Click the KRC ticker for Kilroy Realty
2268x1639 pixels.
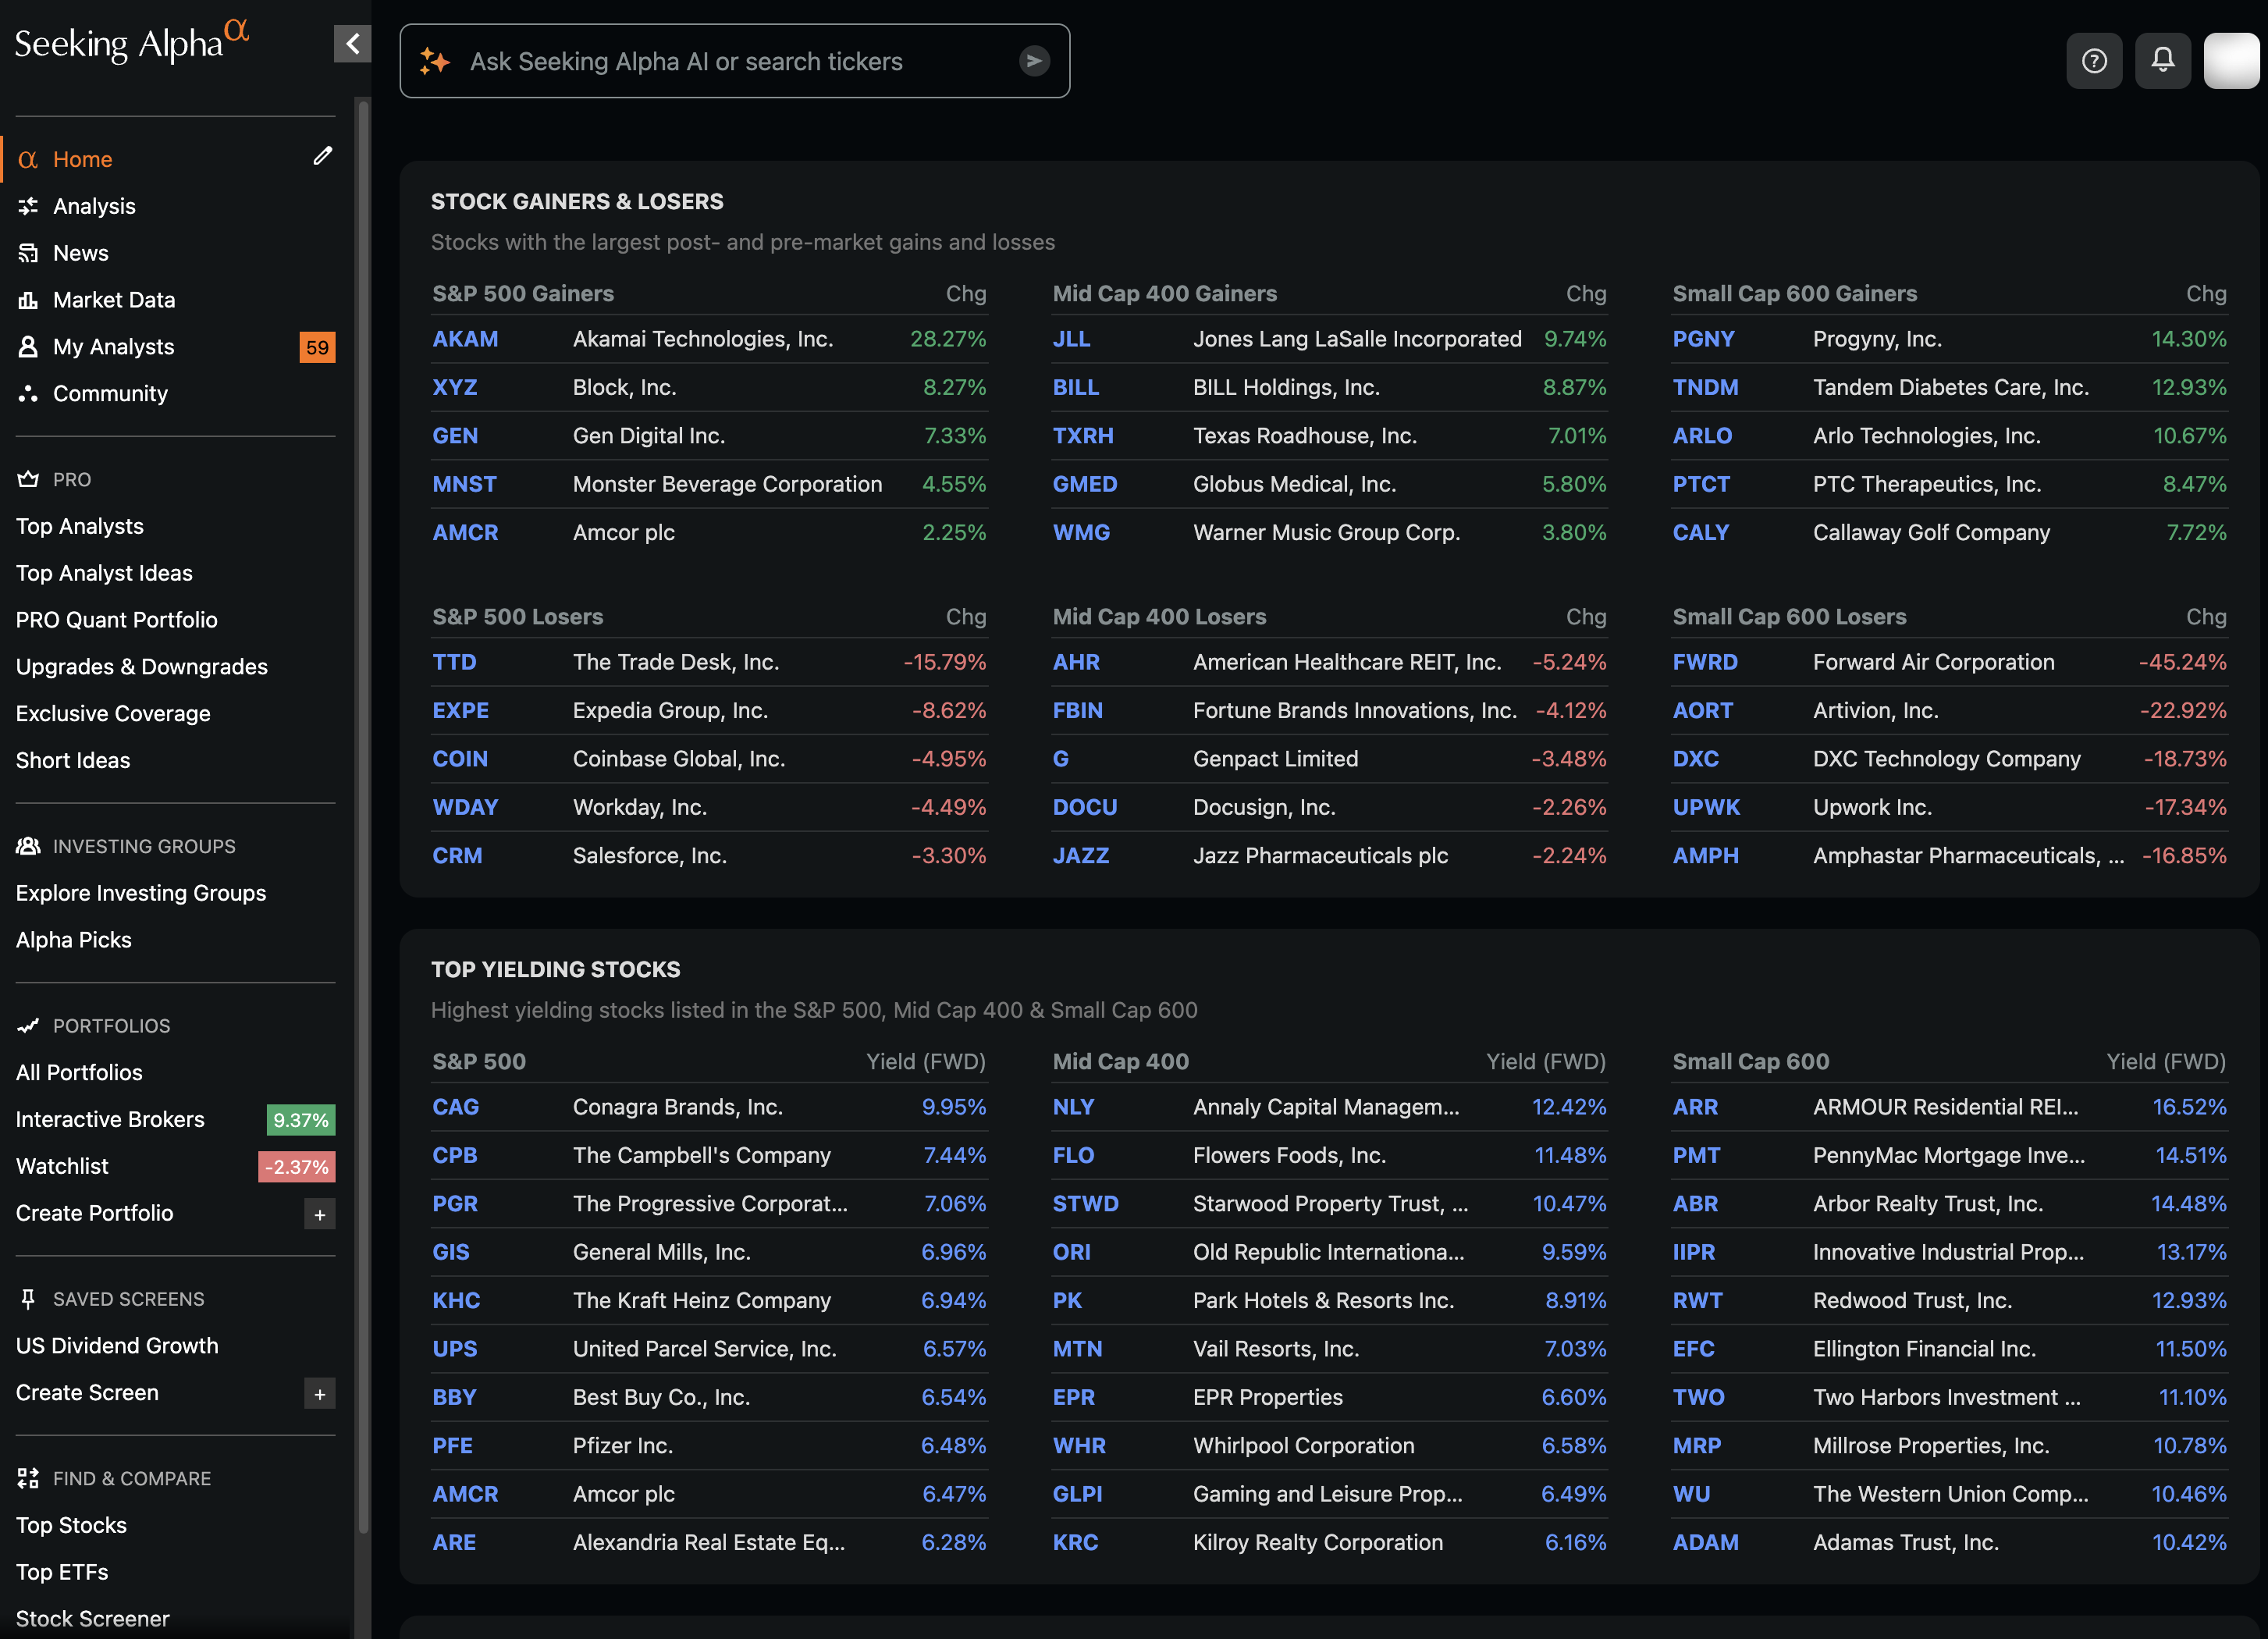(x=1075, y=1542)
